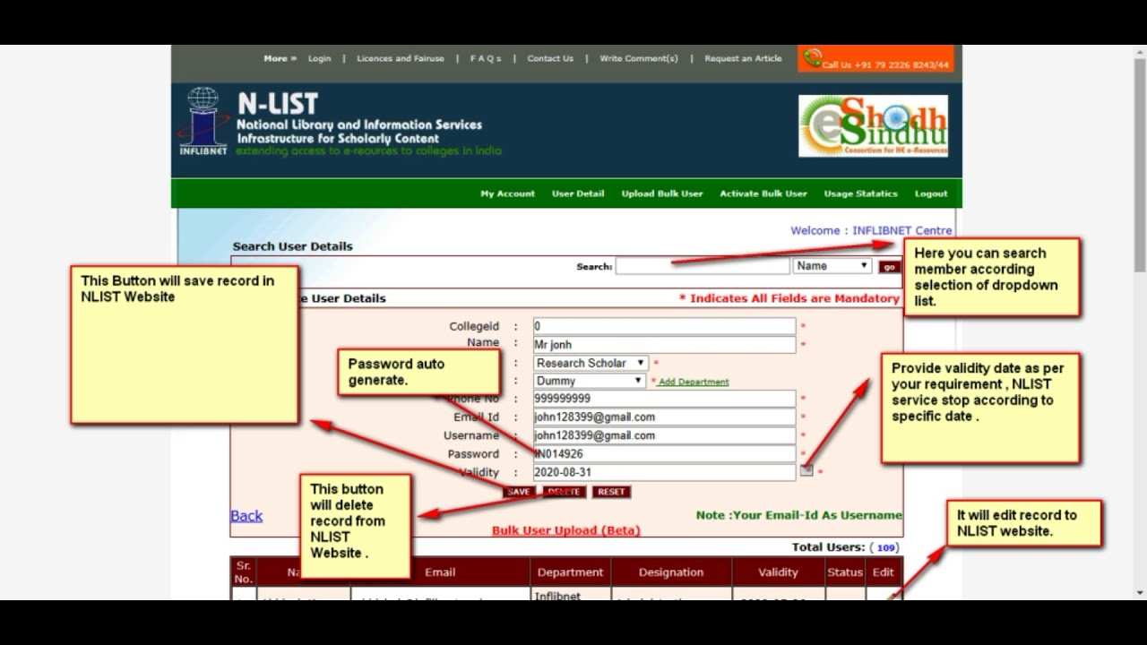Open the Name search-type dropdown
This screenshot has height=645, width=1147.
click(x=832, y=266)
